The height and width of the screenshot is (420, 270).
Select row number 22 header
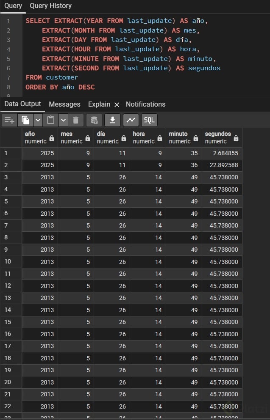(x=11, y=406)
